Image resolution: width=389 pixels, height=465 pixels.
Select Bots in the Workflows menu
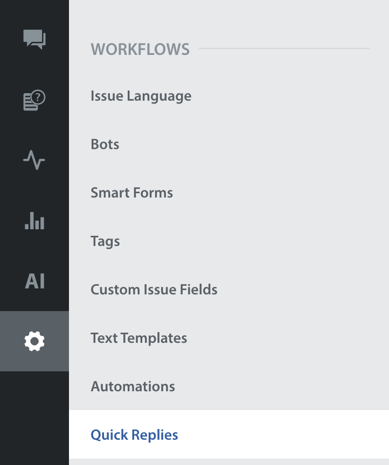105,145
